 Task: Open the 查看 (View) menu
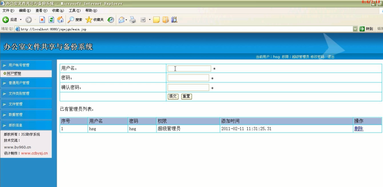[x=41, y=11]
